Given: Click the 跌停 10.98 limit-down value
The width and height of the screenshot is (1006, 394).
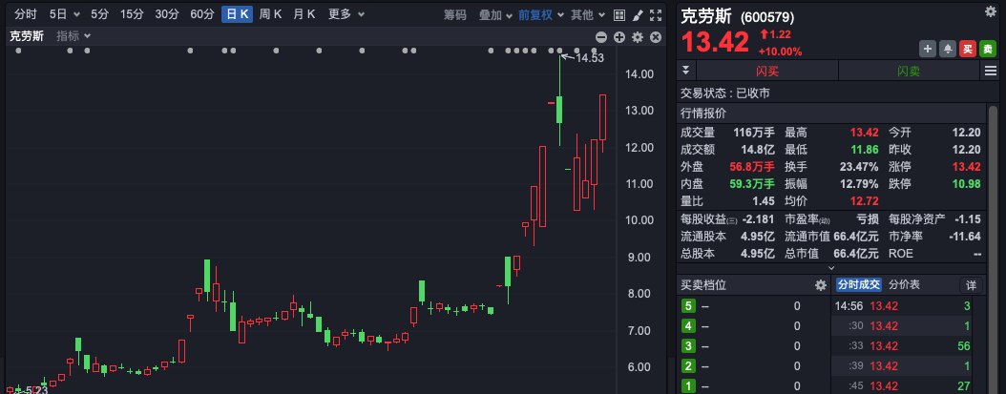Looking at the screenshot, I should tap(967, 184).
